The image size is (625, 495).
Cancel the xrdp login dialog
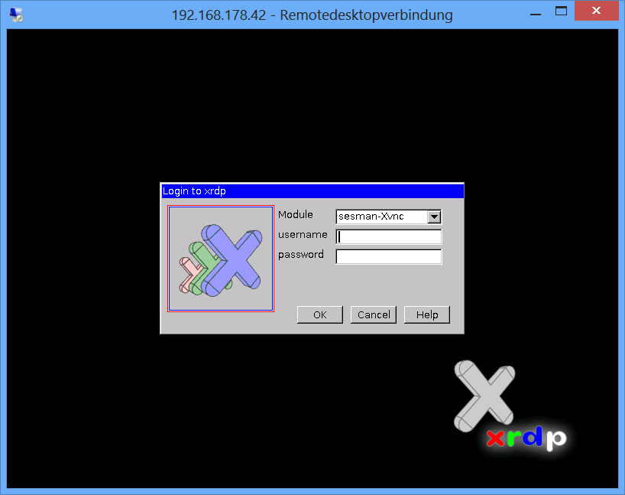coord(374,315)
